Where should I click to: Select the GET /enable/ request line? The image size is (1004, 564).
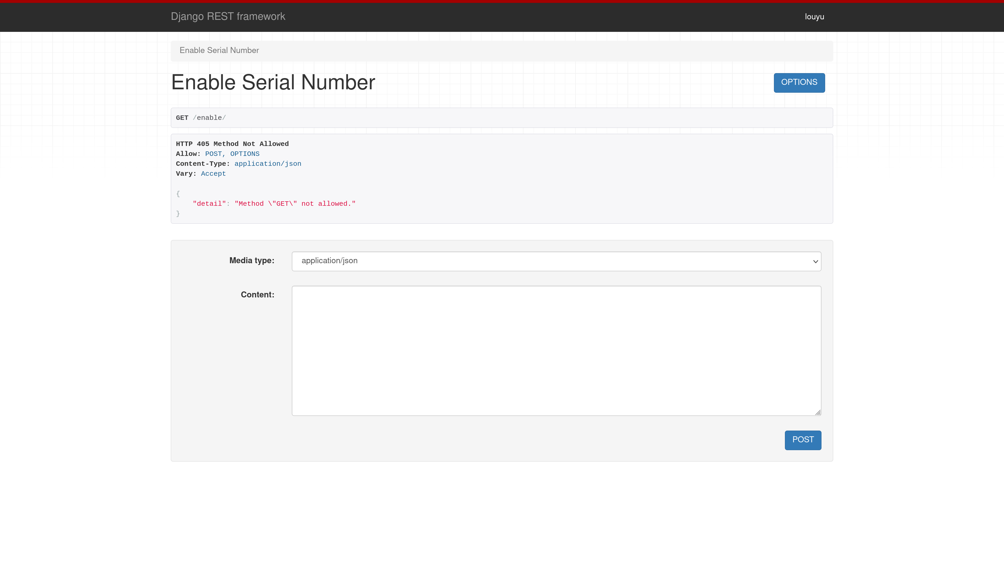pos(201,118)
